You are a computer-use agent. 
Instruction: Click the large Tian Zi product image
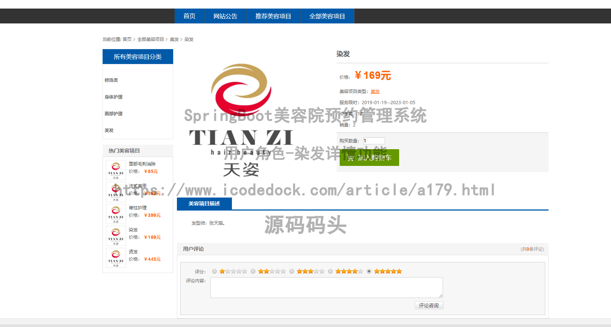pyautogui.click(x=241, y=119)
